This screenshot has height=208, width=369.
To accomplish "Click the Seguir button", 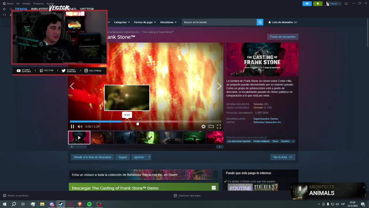I will 123,157.
